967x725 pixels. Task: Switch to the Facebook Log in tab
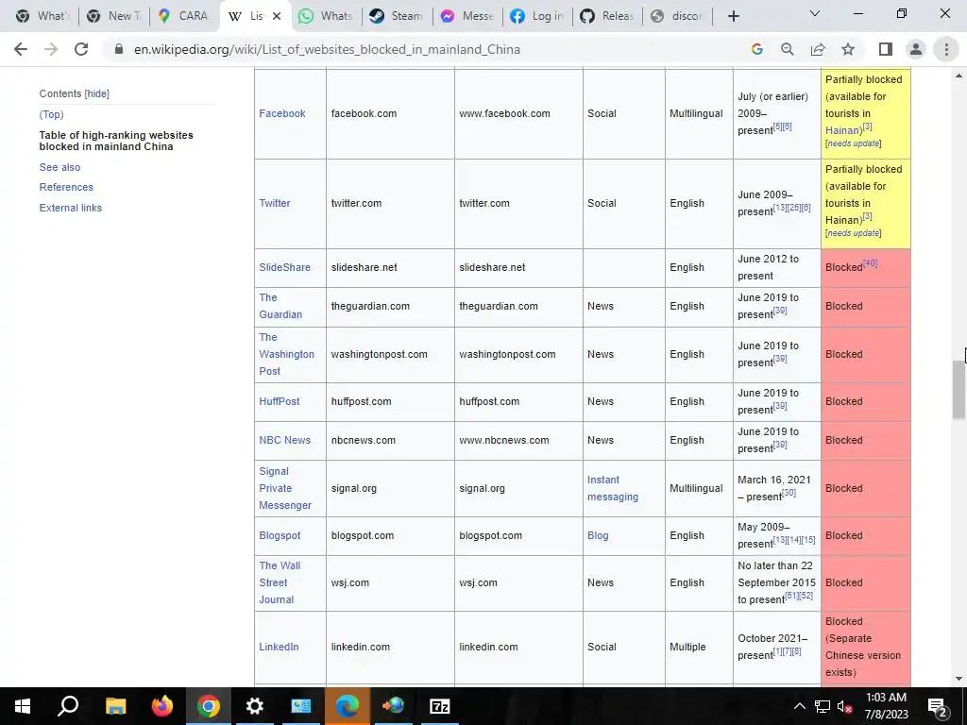[536, 16]
